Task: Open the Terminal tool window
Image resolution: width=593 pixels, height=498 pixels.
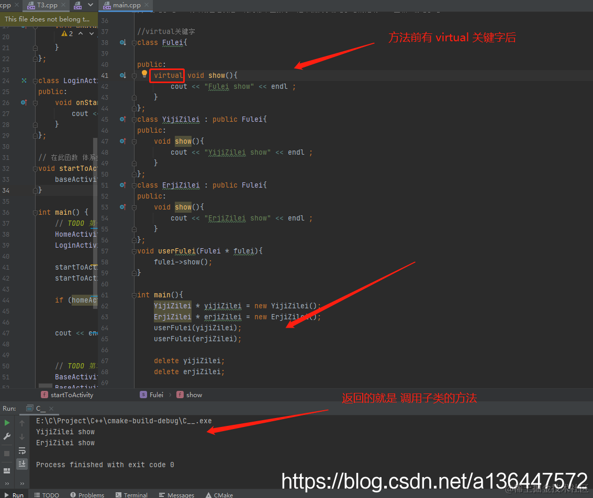Action: pos(131,494)
